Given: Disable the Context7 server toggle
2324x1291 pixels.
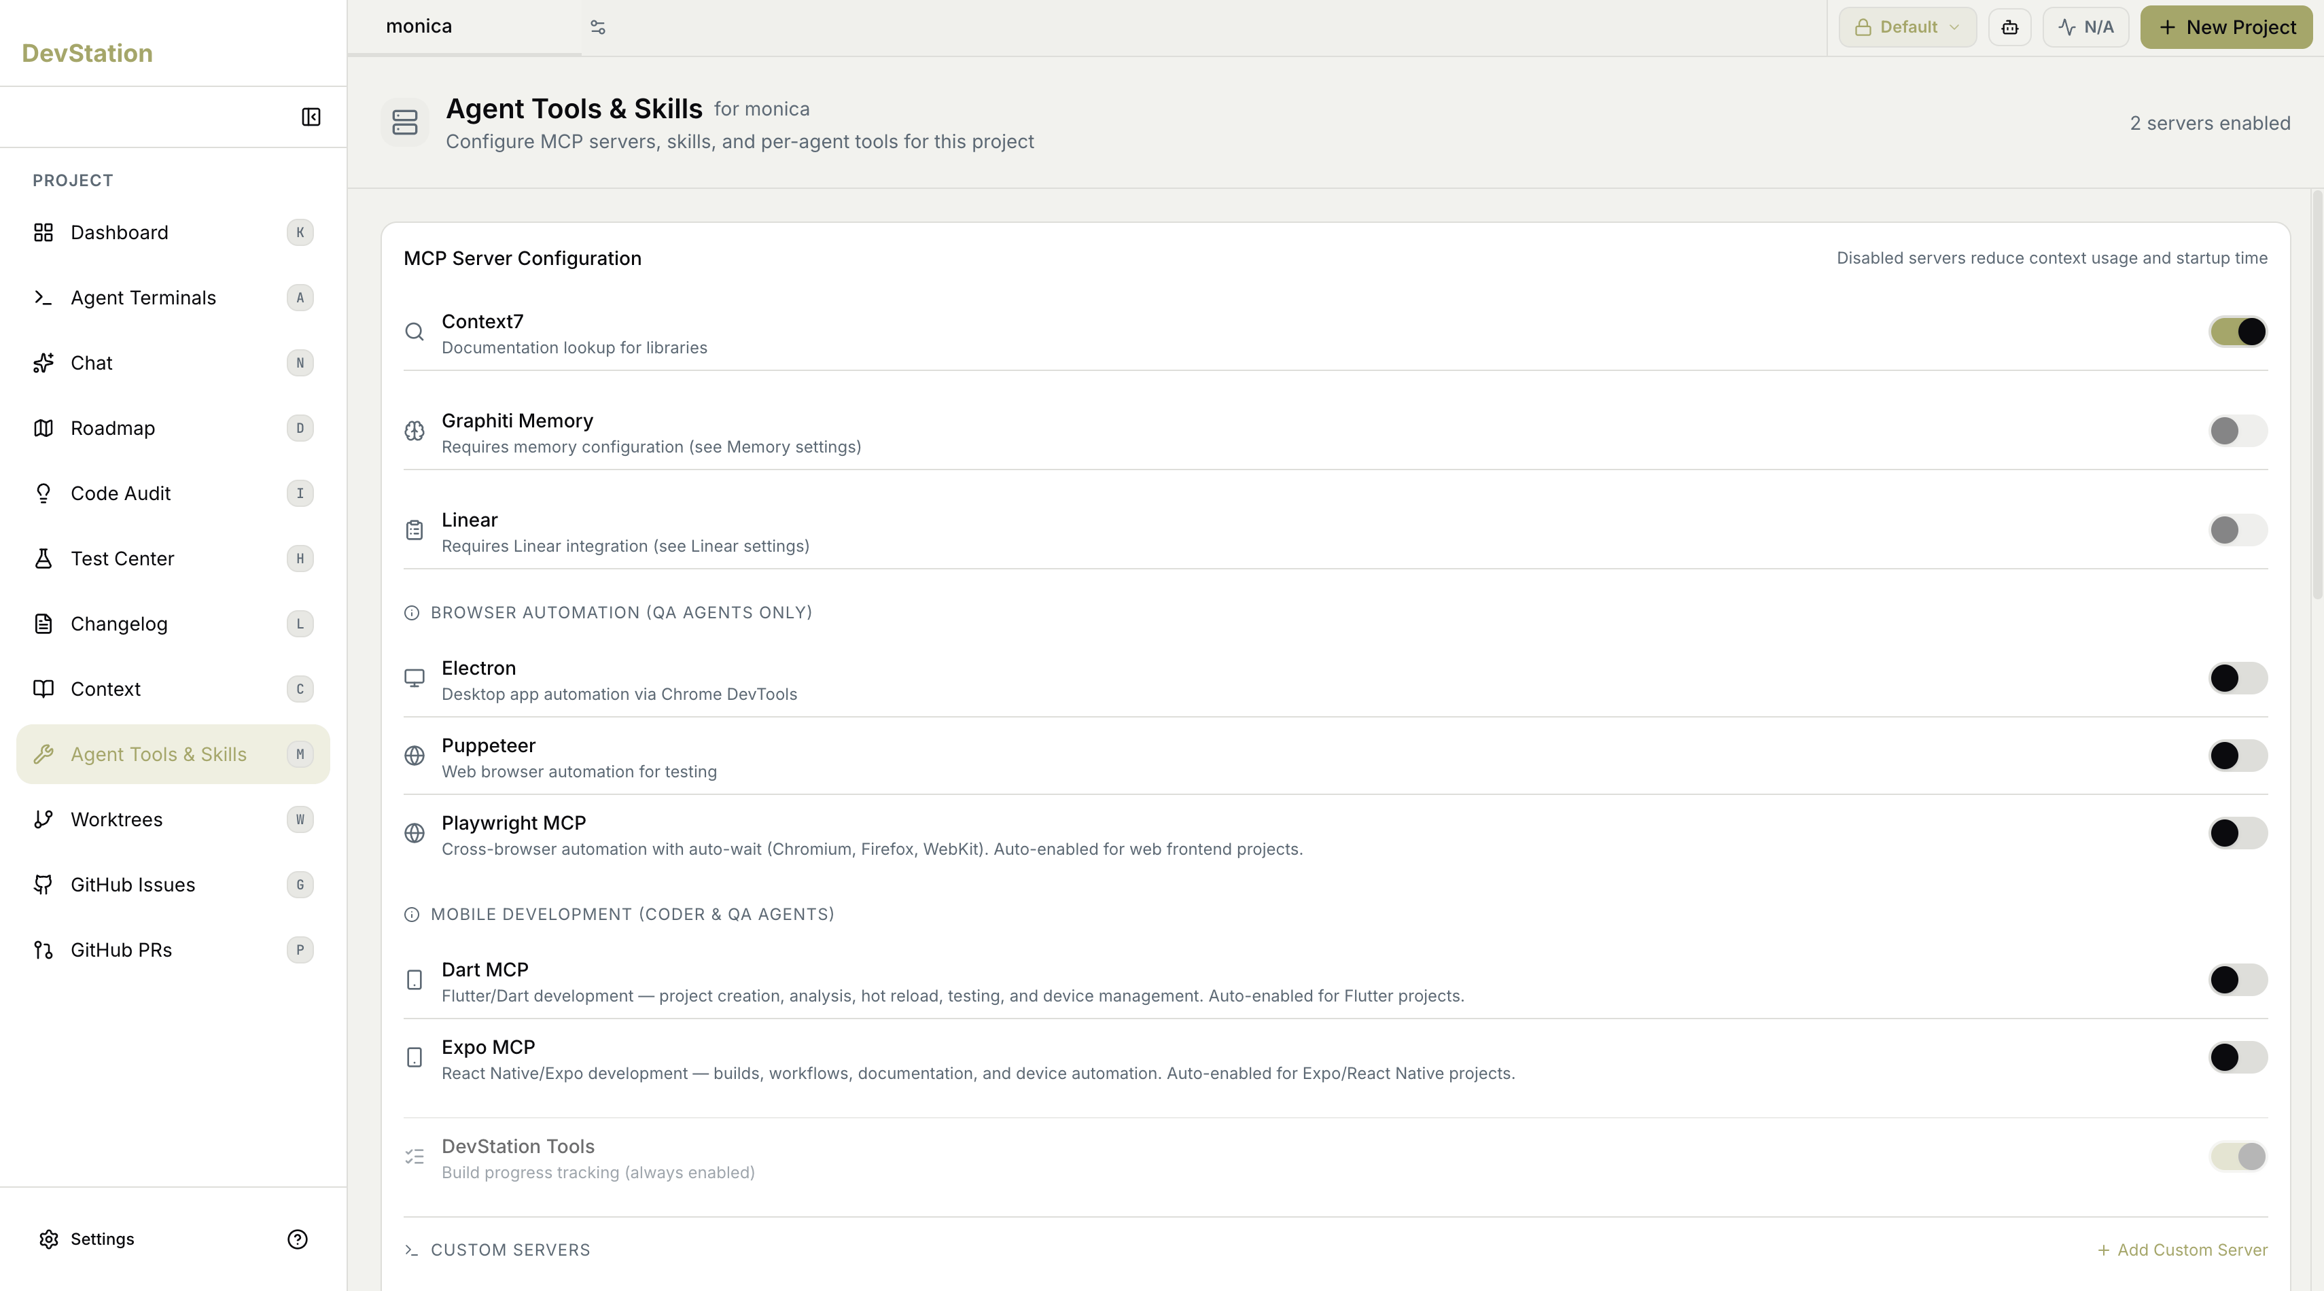Looking at the screenshot, I should [2238, 332].
